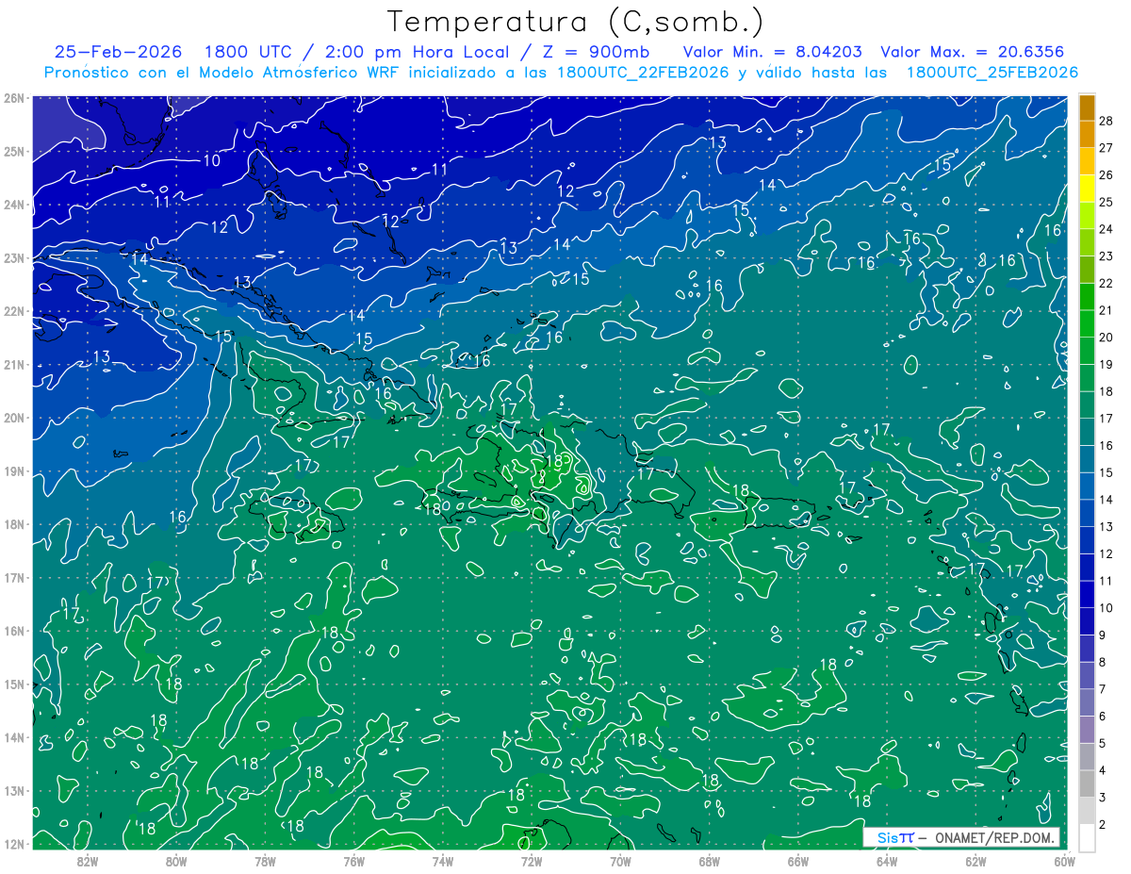Click the "20" color scale label
Image resolution: width=1131 pixels, height=874 pixels.
pos(1106,338)
